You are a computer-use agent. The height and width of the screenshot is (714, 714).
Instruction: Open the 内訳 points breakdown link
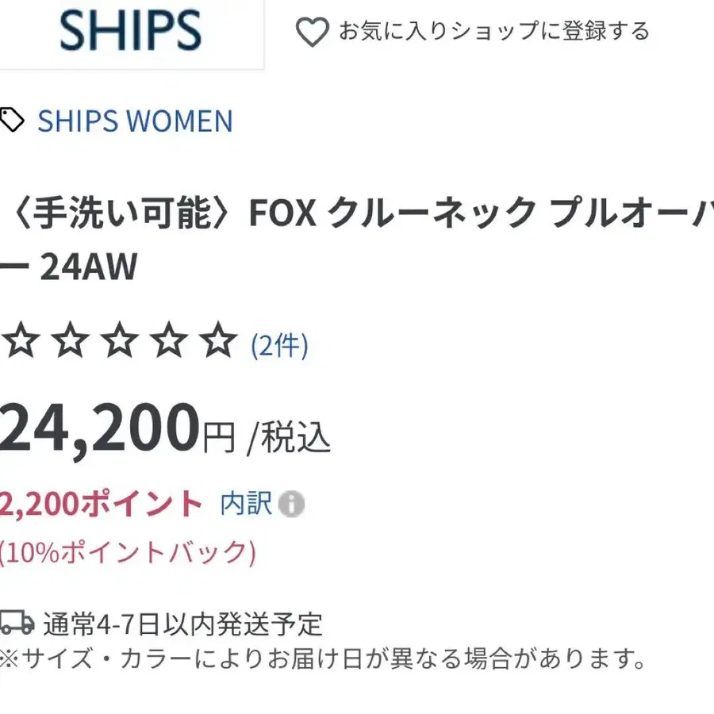click(x=246, y=503)
